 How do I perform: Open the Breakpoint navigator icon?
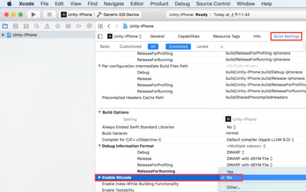click(79, 26)
